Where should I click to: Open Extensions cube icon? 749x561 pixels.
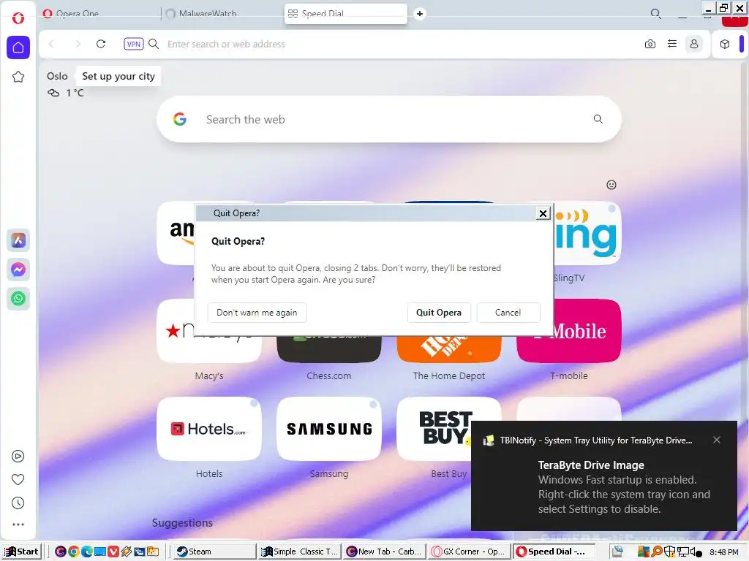(x=725, y=44)
